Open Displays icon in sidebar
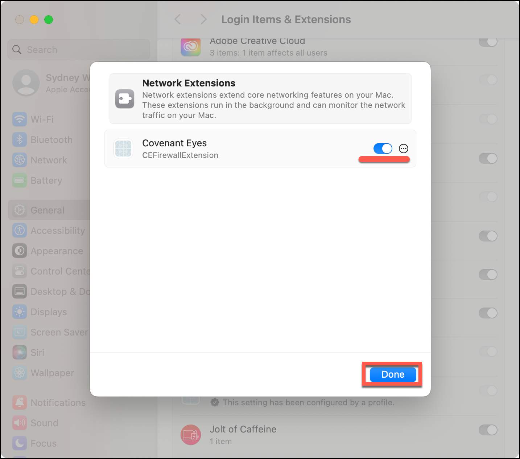 tap(20, 312)
